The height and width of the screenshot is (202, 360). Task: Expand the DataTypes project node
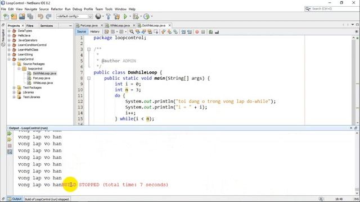pyautogui.click(x=9, y=31)
